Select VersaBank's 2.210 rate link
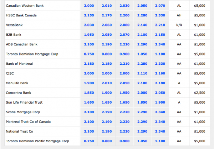The width and height of the screenshot is (214, 149). pos(160,25)
